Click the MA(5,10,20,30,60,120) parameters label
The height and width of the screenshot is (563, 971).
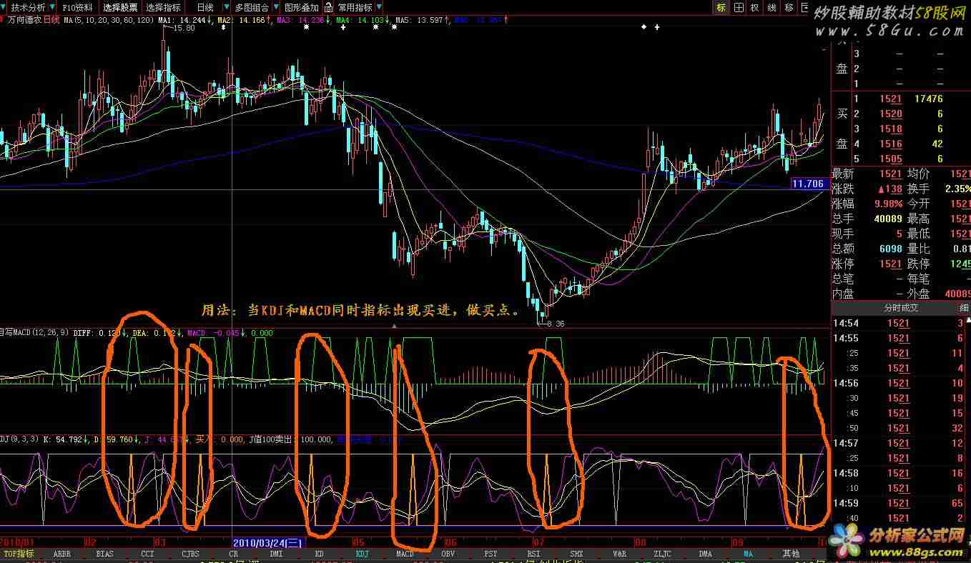pyautogui.click(x=109, y=21)
